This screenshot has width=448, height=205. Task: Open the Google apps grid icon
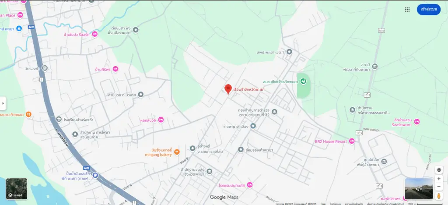[407, 10]
